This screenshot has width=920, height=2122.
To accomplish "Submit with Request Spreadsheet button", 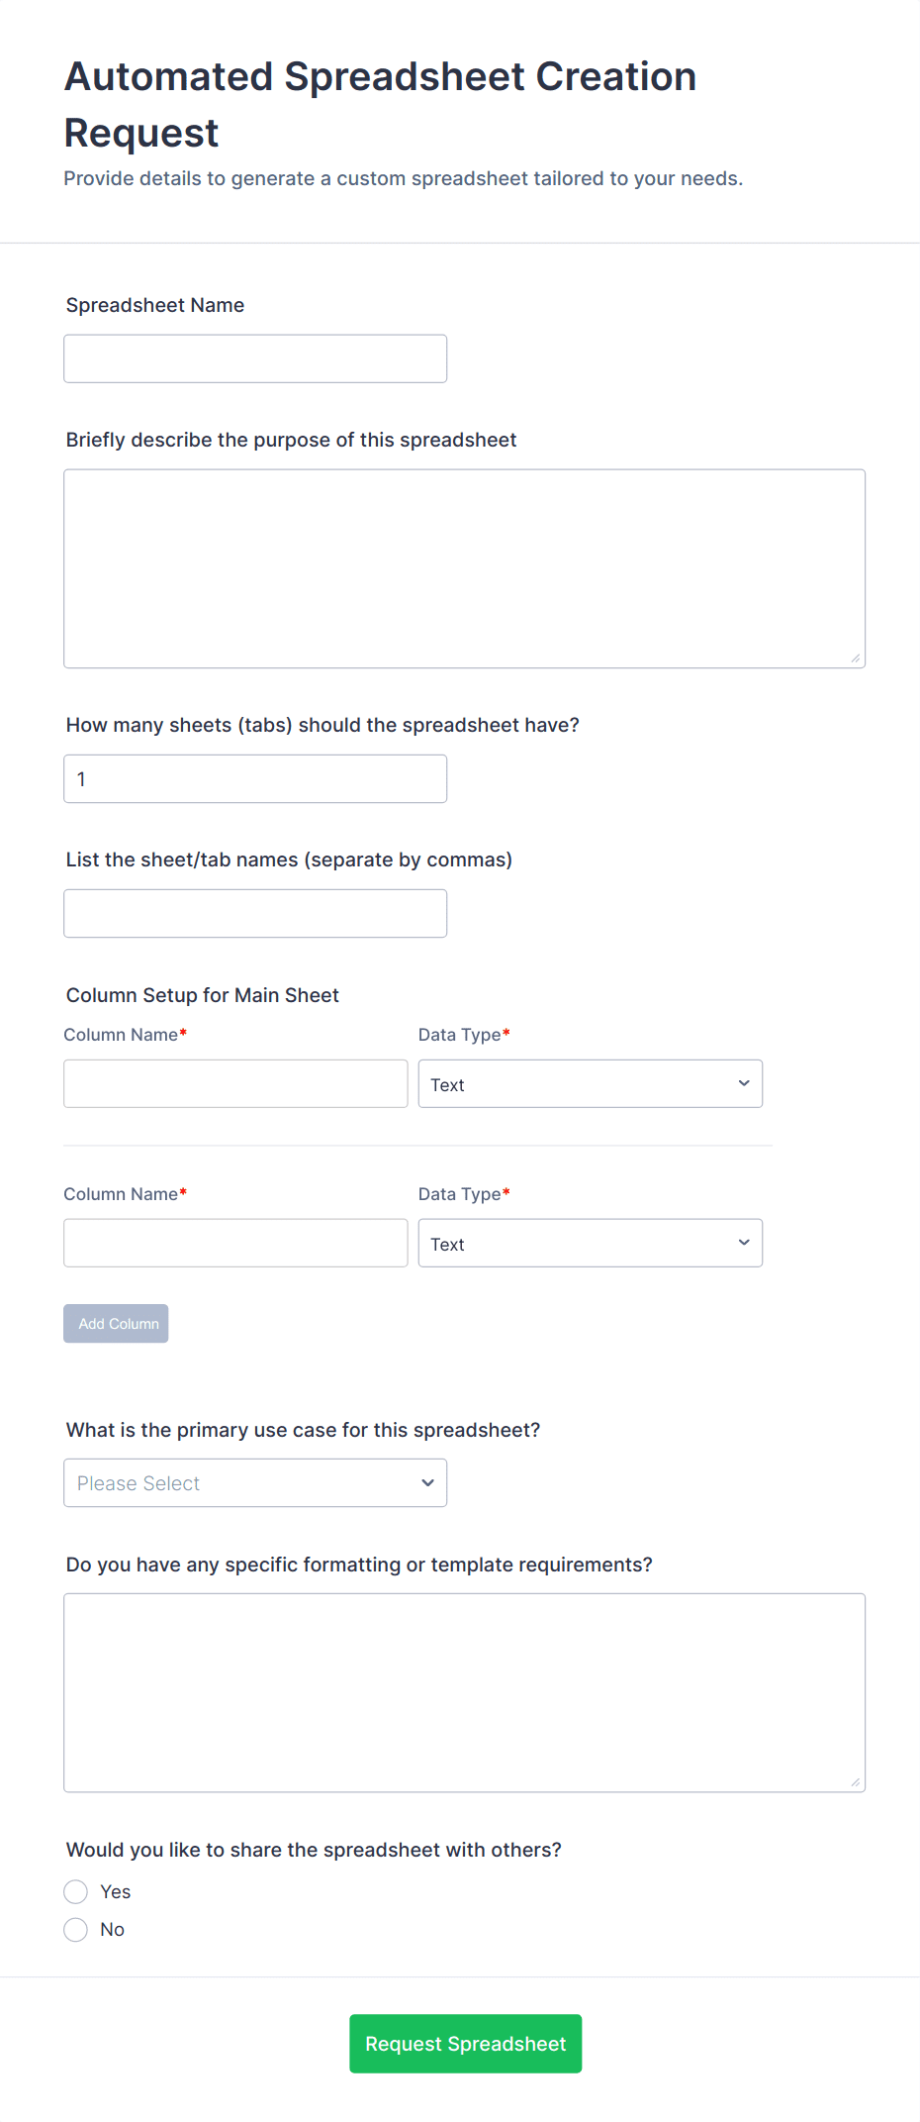I will (x=465, y=2044).
